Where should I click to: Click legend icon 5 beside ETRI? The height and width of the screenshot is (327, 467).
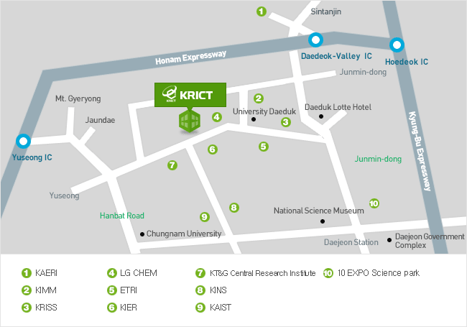click(x=111, y=290)
